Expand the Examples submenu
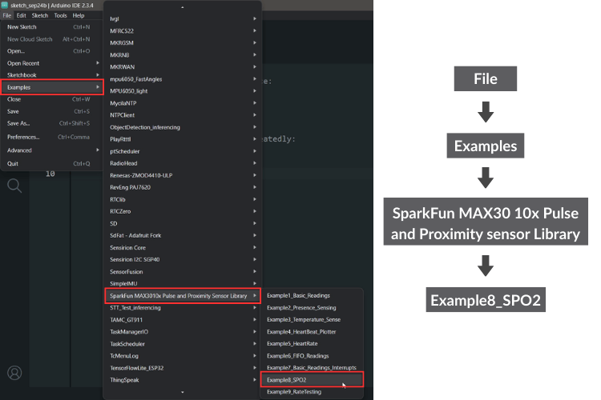This screenshot has height=400, width=601. pyautogui.click(x=51, y=86)
